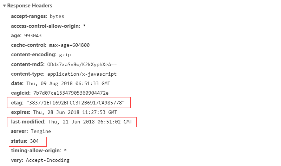Click the status value 304
Screen dimensions: 281x166
pos(34,141)
